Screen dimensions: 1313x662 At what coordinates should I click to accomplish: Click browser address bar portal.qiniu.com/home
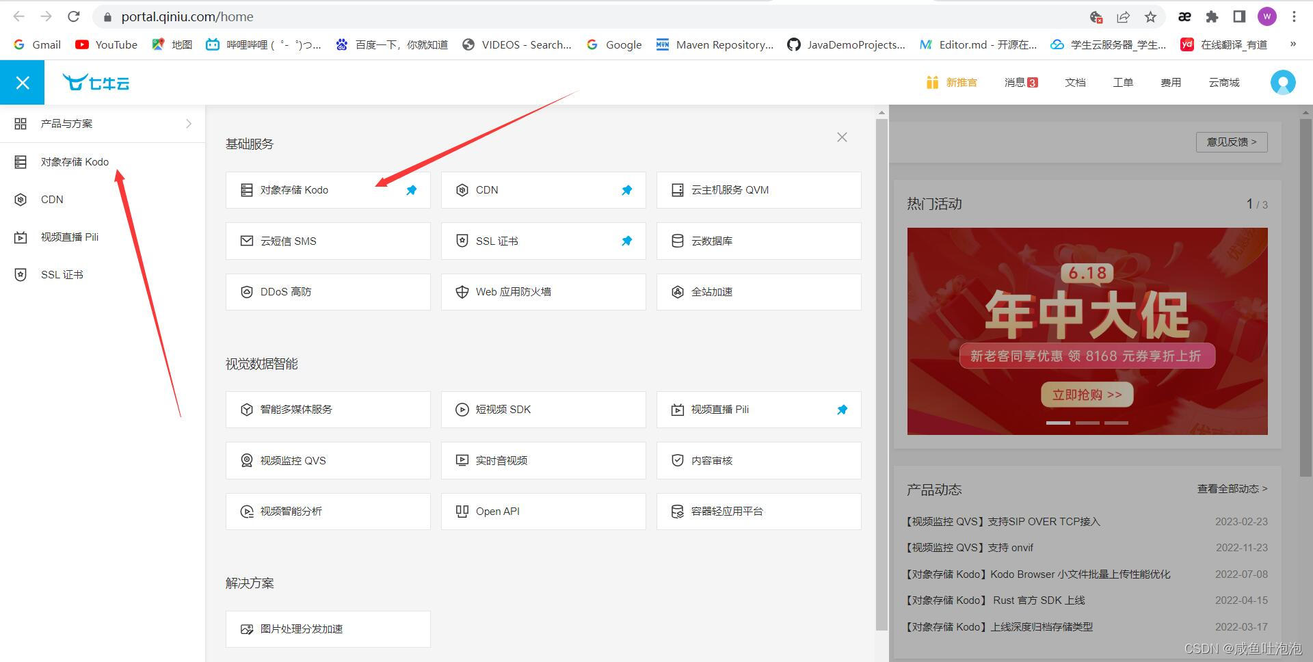187,16
